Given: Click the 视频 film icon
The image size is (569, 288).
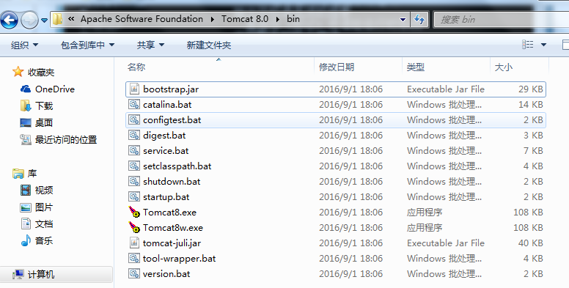Looking at the screenshot, I should (26, 190).
